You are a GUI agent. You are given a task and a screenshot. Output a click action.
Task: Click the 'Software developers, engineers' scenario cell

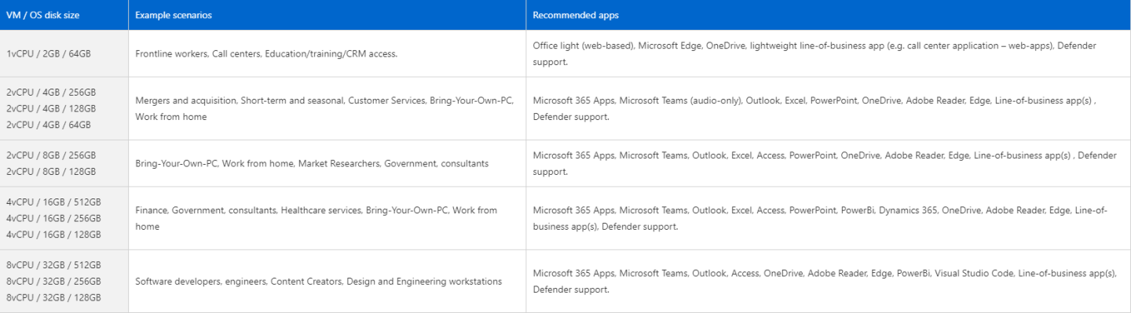328,281
